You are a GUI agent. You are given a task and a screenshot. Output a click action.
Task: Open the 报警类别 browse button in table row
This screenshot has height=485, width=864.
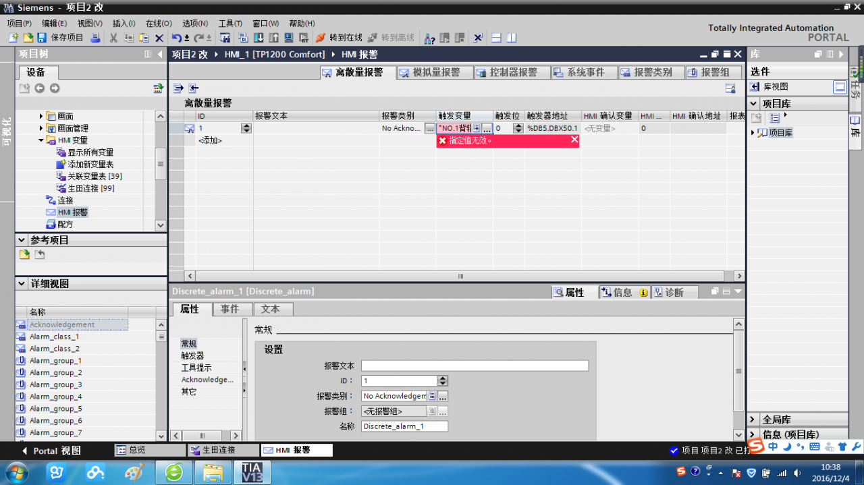tap(430, 128)
